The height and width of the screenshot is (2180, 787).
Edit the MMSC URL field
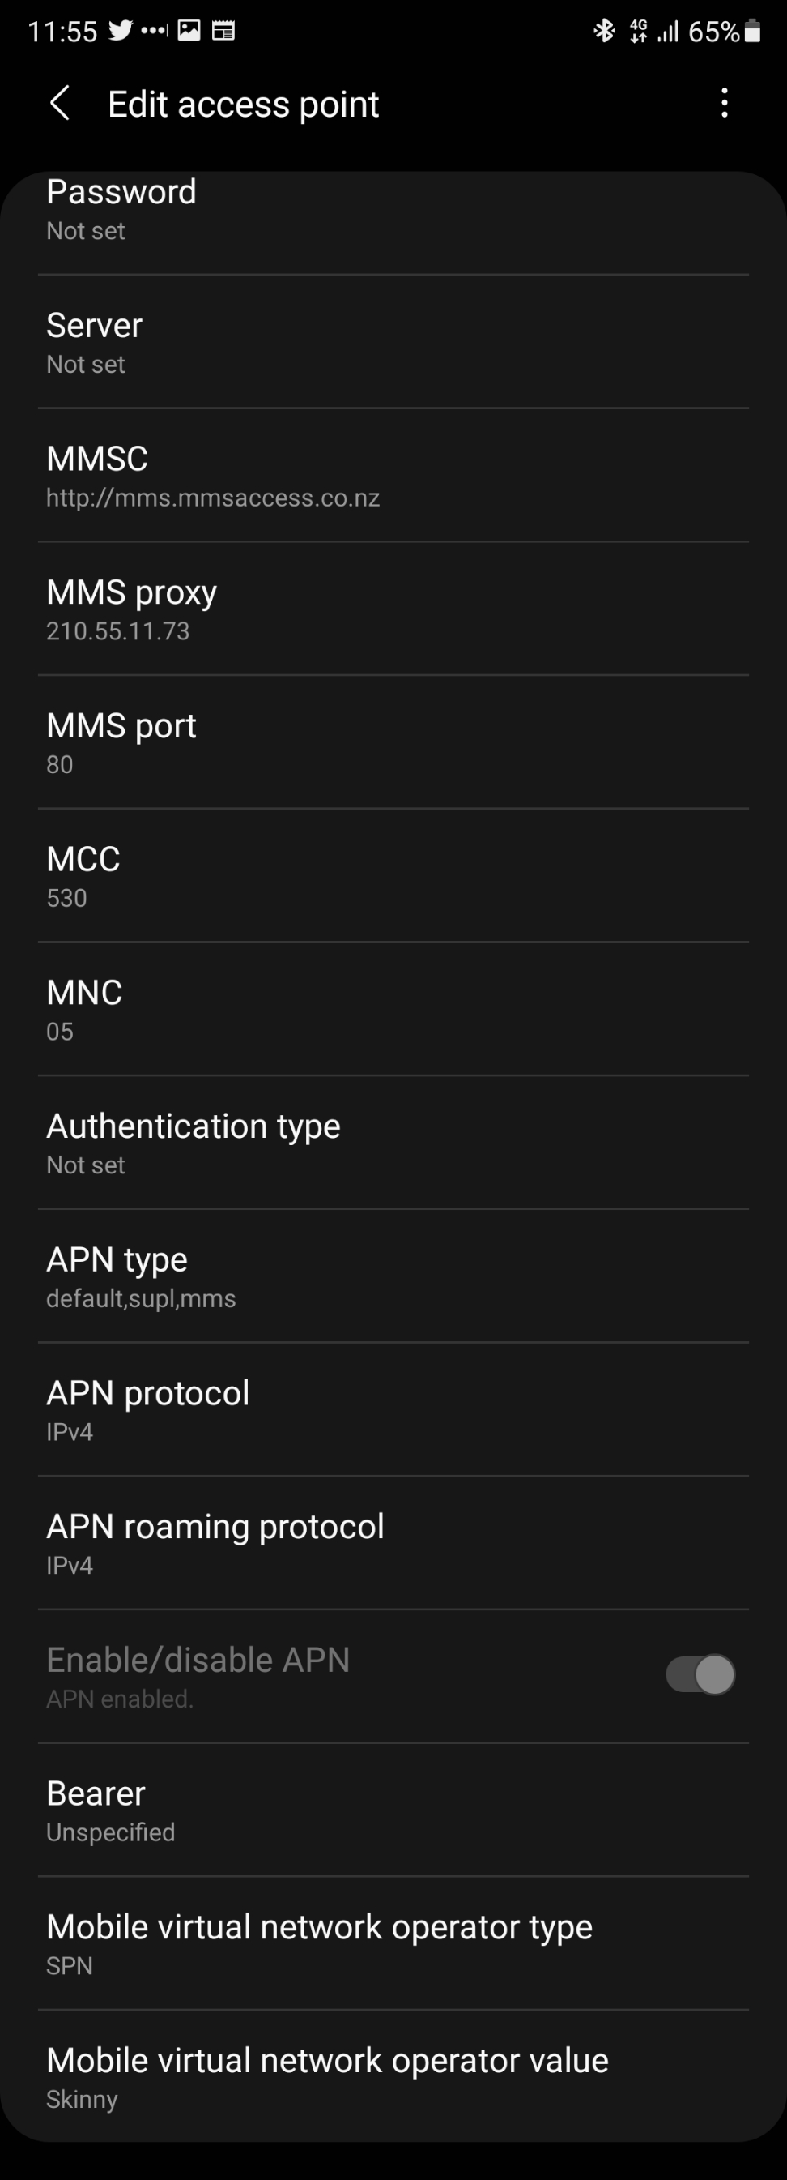click(393, 476)
